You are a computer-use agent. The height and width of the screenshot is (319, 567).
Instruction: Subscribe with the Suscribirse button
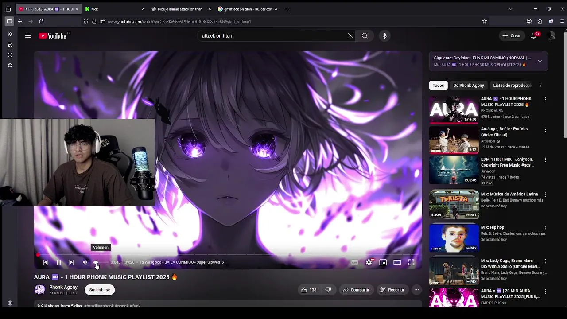coord(100,290)
